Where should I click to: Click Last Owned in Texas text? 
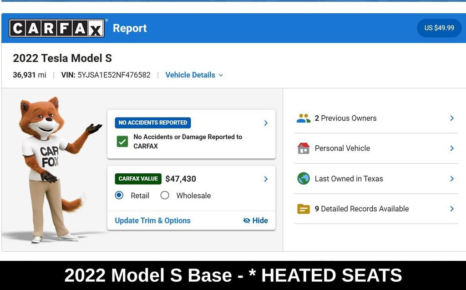click(x=349, y=179)
